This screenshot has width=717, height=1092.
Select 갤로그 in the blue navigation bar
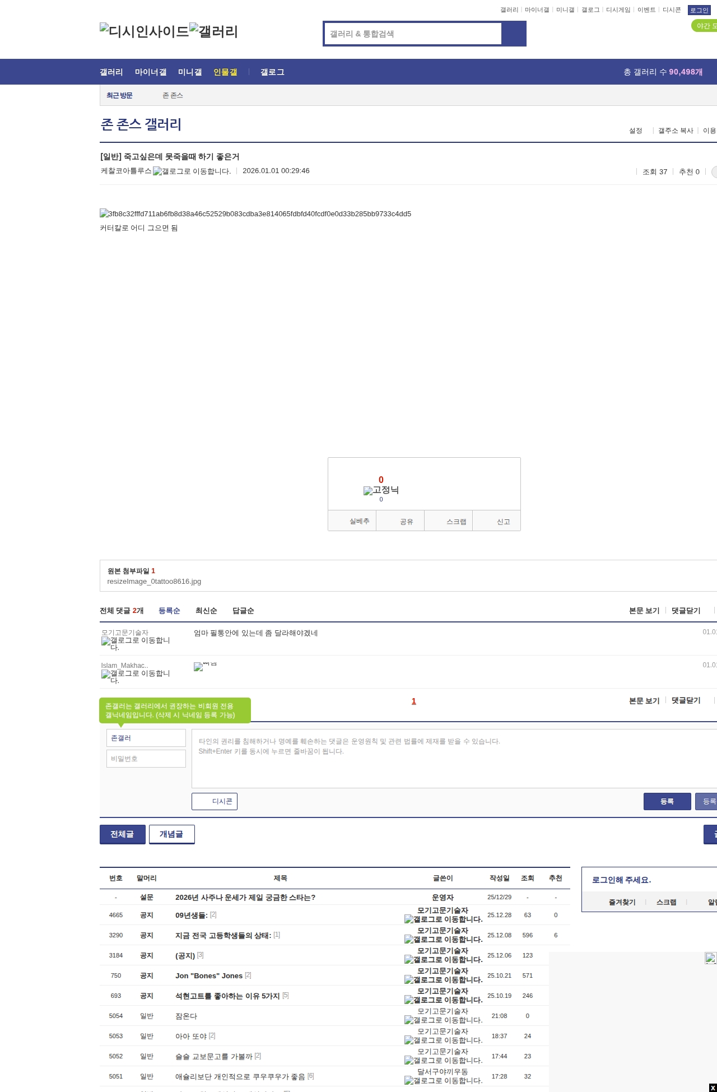[x=272, y=72]
